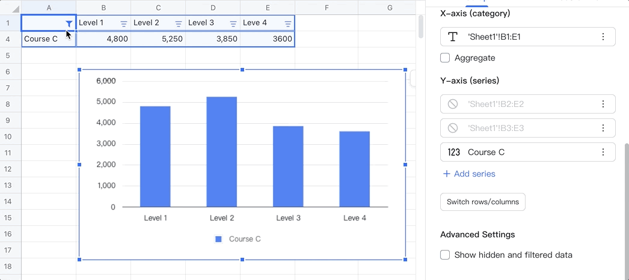Select the column F header
The width and height of the screenshot is (629, 280).
point(325,7)
